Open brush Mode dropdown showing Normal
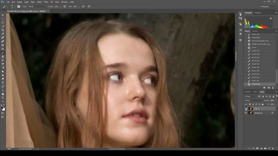Viewport: 278px width, 156px height. pyautogui.click(x=37, y=6)
